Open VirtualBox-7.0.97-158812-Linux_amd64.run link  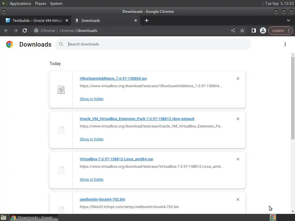tap(116, 159)
